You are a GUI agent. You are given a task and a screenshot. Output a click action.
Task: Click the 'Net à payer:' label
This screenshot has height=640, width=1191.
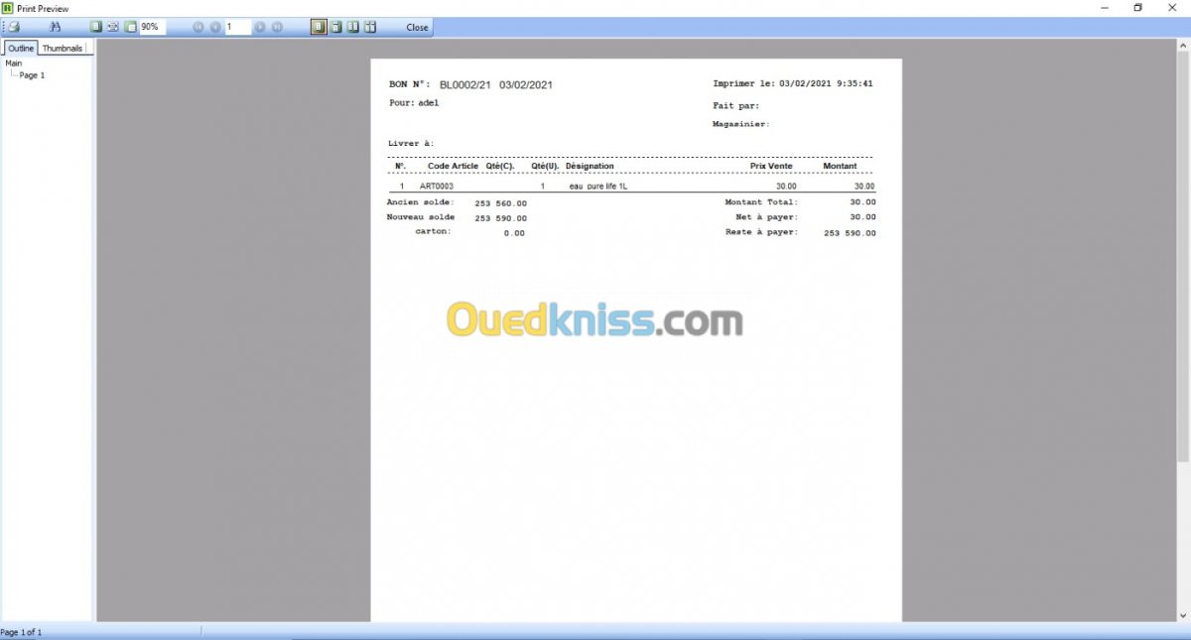tap(767, 216)
